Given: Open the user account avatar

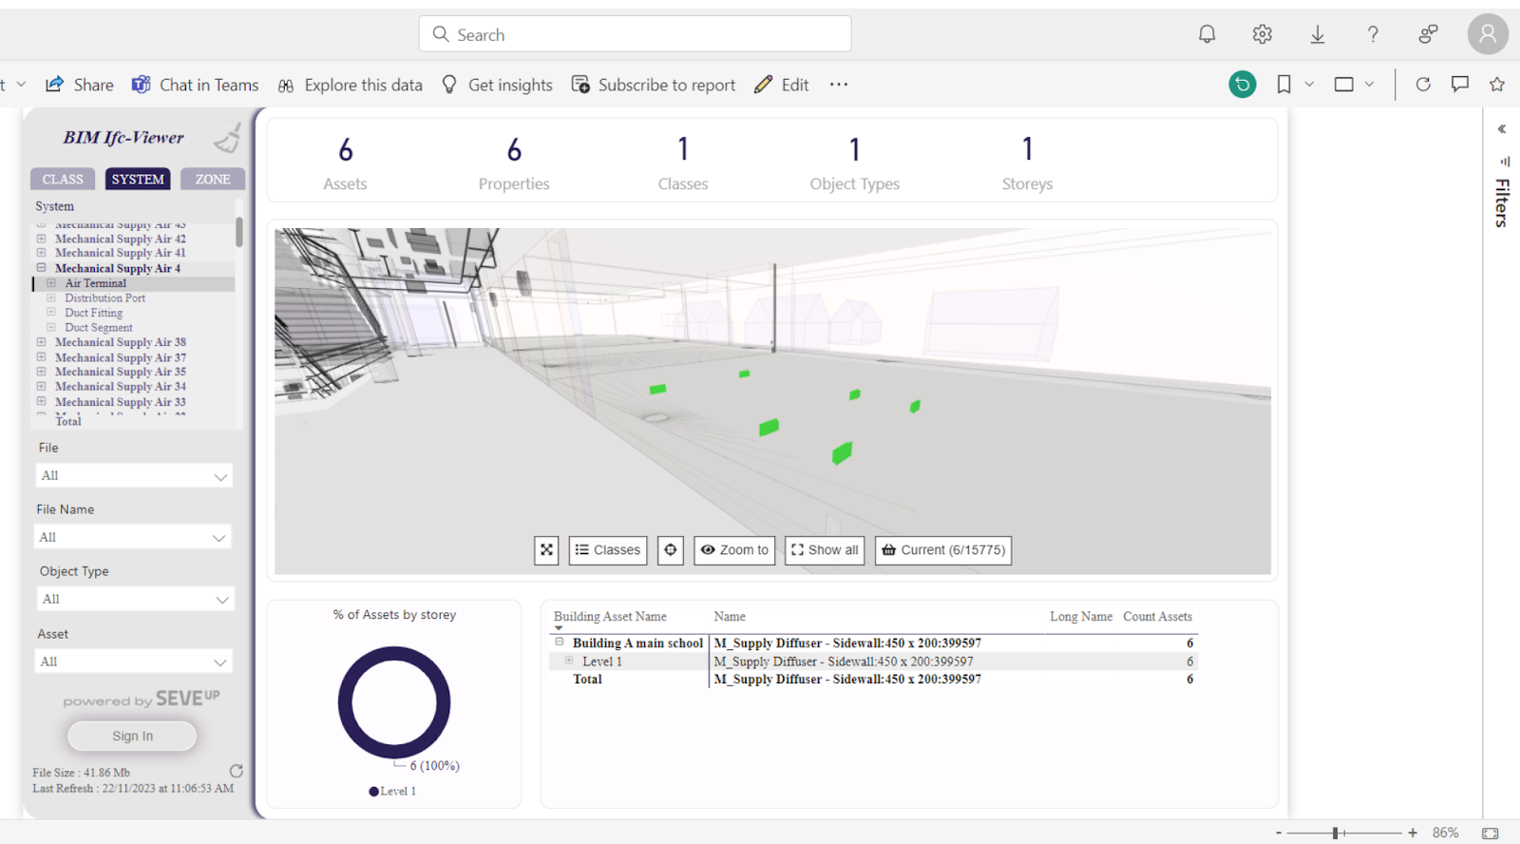Looking at the screenshot, I should [1488, 34].
